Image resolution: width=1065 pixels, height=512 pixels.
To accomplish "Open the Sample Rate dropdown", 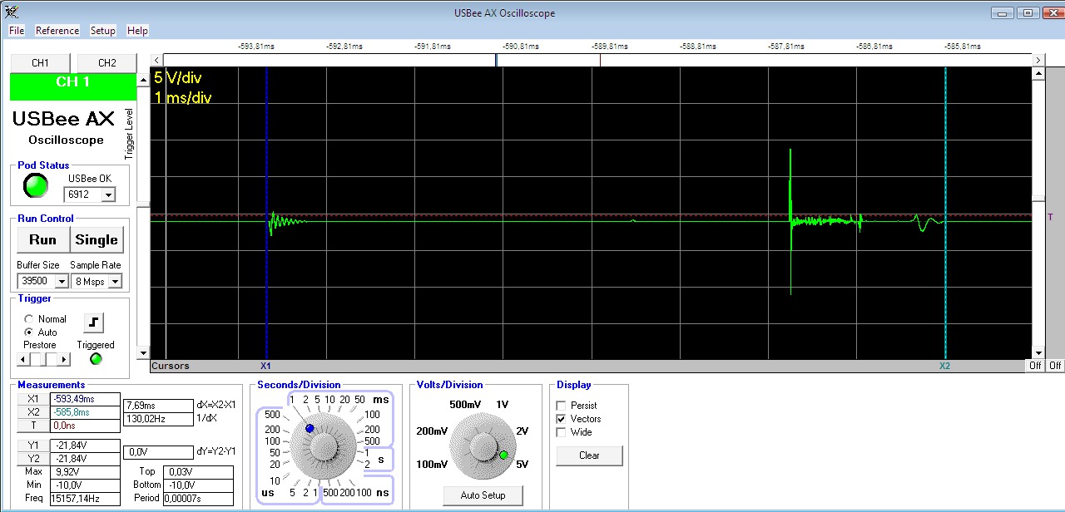I will [x=115, y=282].
